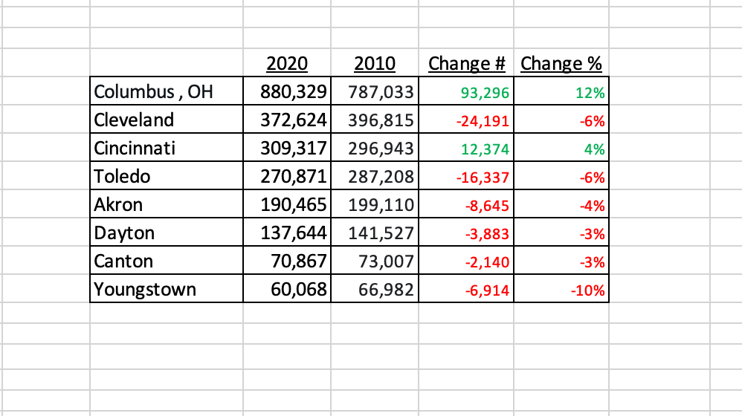Click the Change # header cell
The image size is (742, 416).
467,62
